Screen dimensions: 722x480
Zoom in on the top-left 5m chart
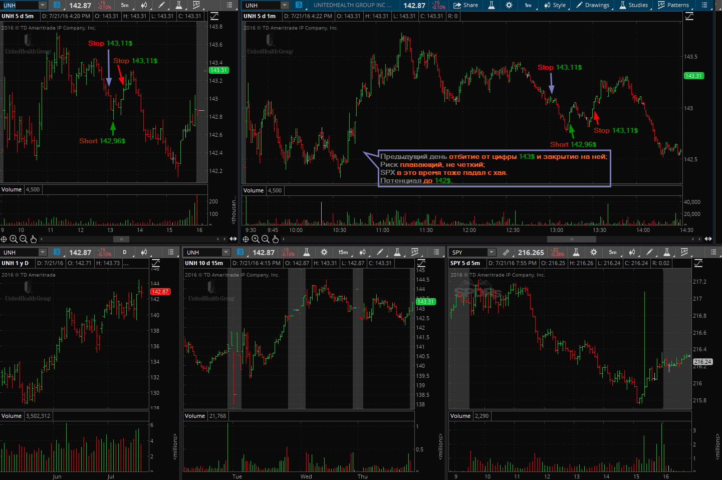point(14,239)
